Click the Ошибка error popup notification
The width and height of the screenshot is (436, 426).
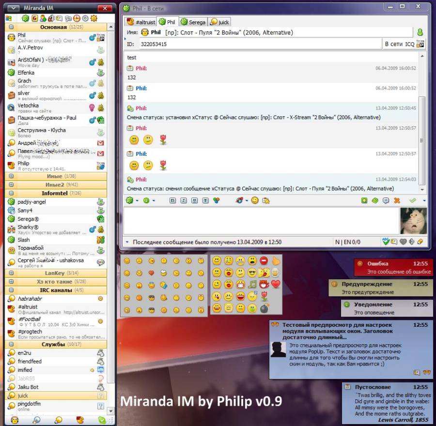point(393,267)
